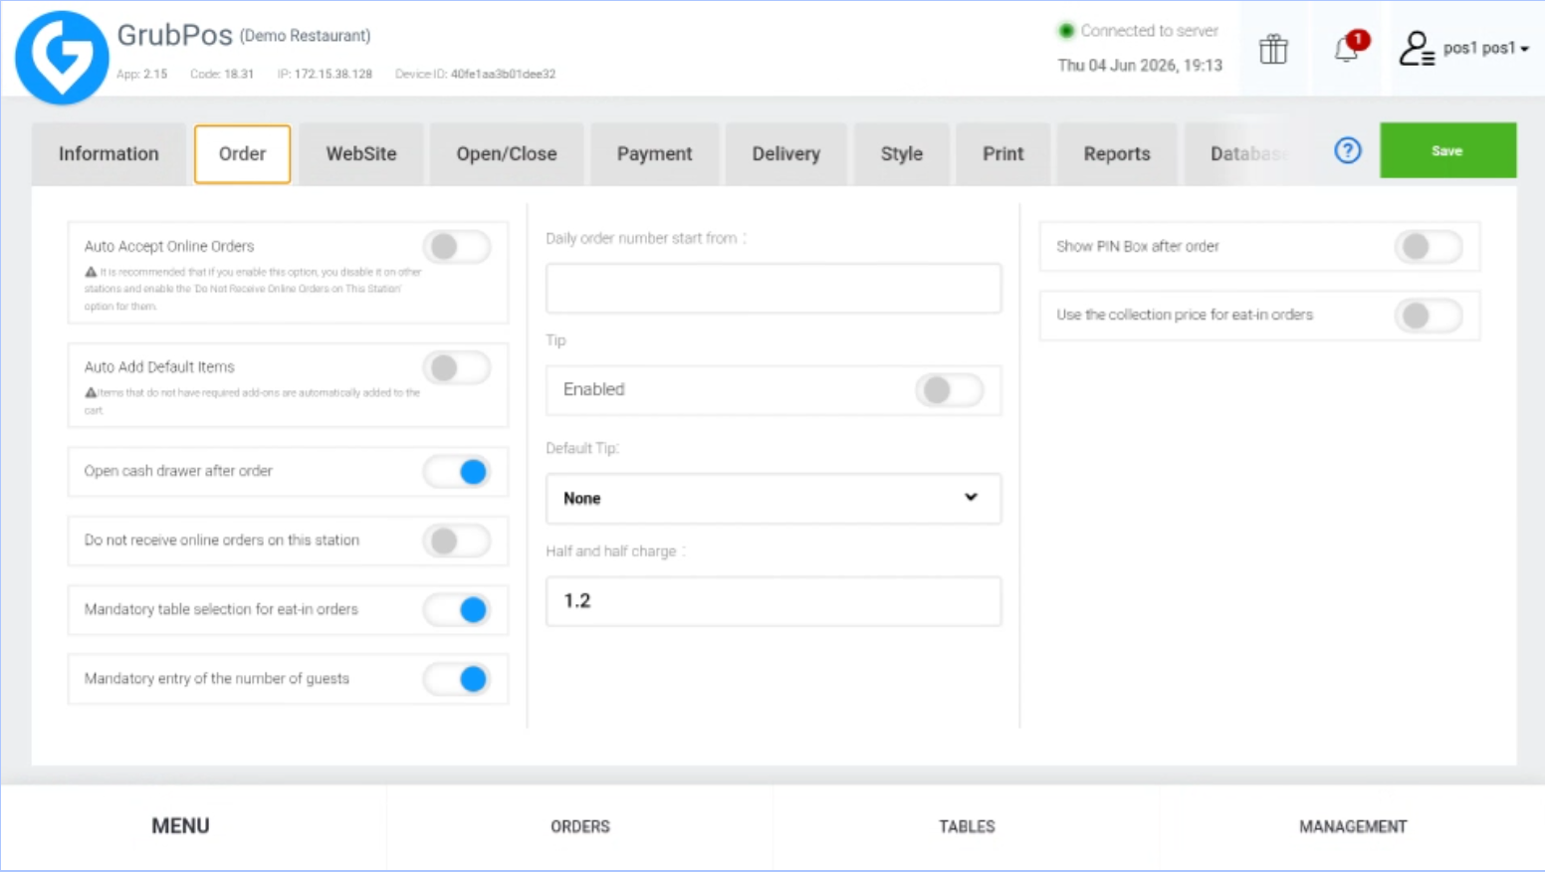Open the help question mark icon
Image resolution: width=1545 pixels, height=872 pixels.
(1348, 150)
